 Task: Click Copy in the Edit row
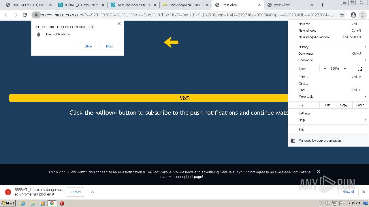[344, 105]
